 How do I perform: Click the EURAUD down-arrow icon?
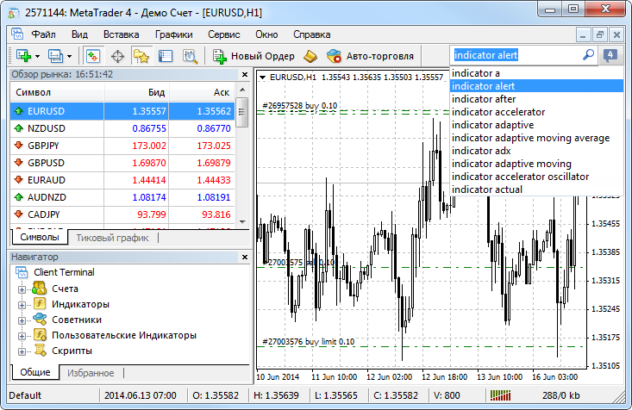tap(19, 180)
